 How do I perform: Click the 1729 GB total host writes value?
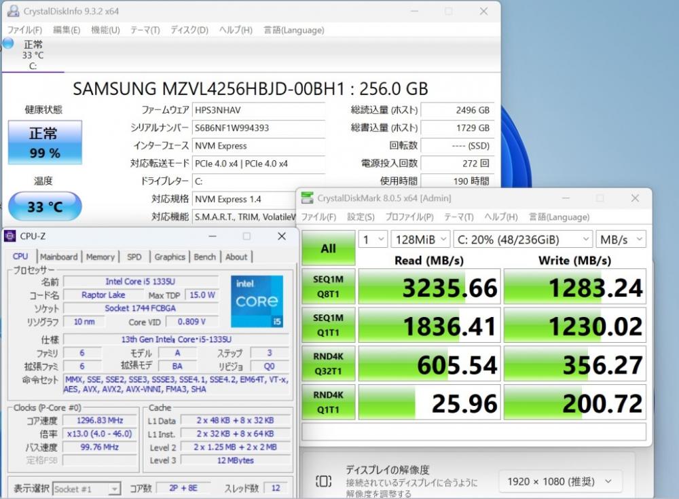pos(457,128)
